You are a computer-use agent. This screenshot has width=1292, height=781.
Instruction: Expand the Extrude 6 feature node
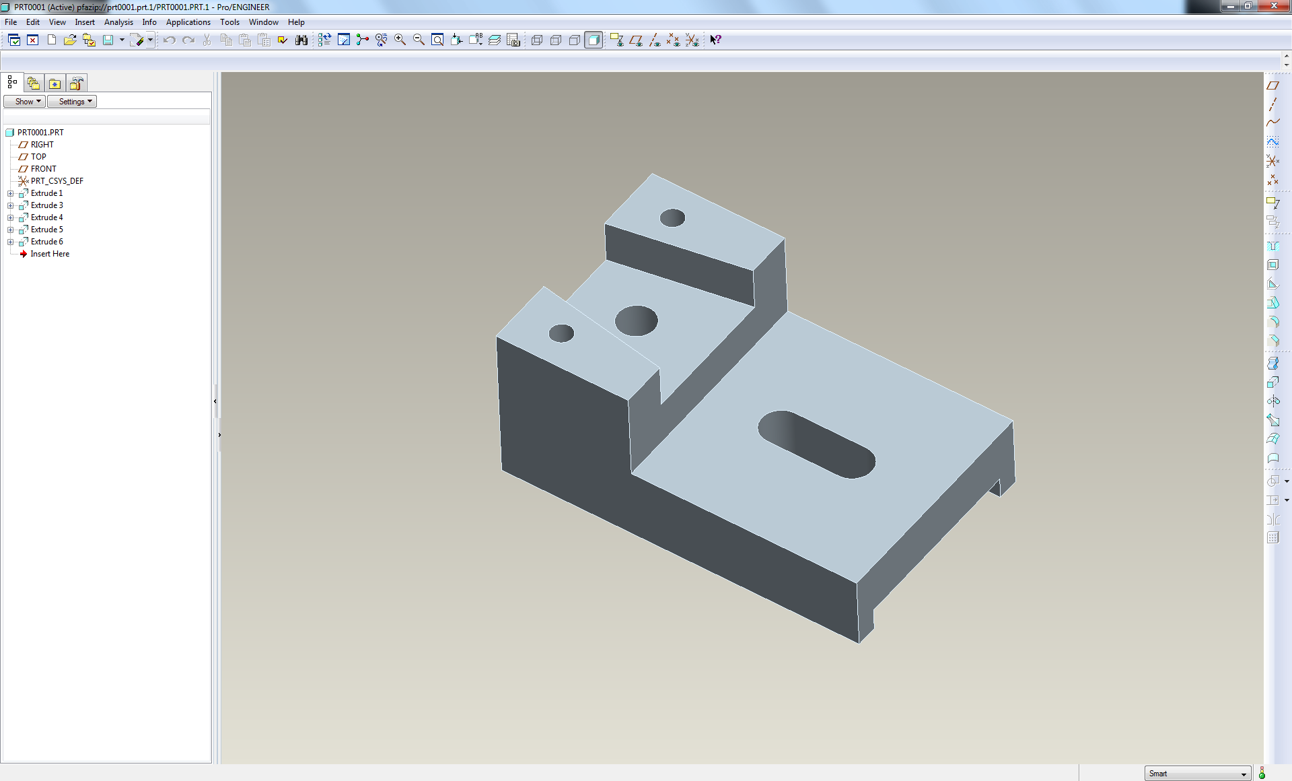point(11,242)
